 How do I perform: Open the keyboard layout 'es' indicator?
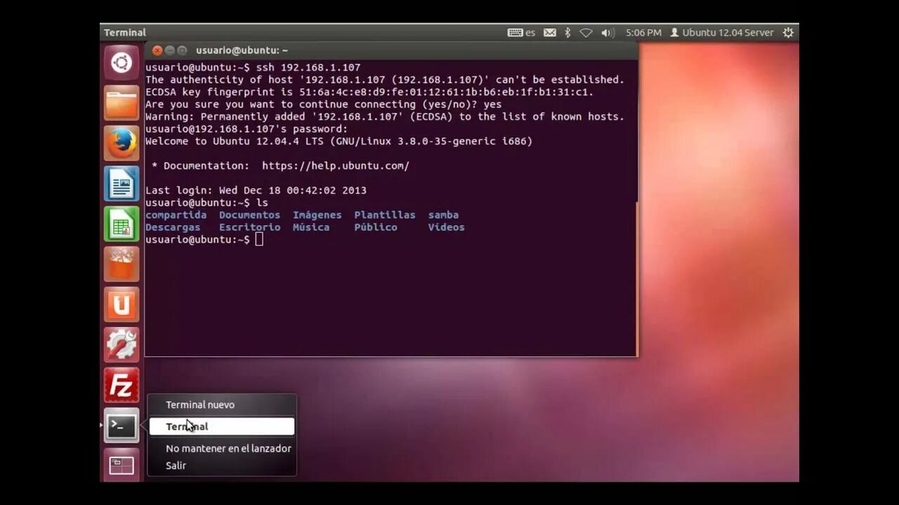[x=521, y=32]
